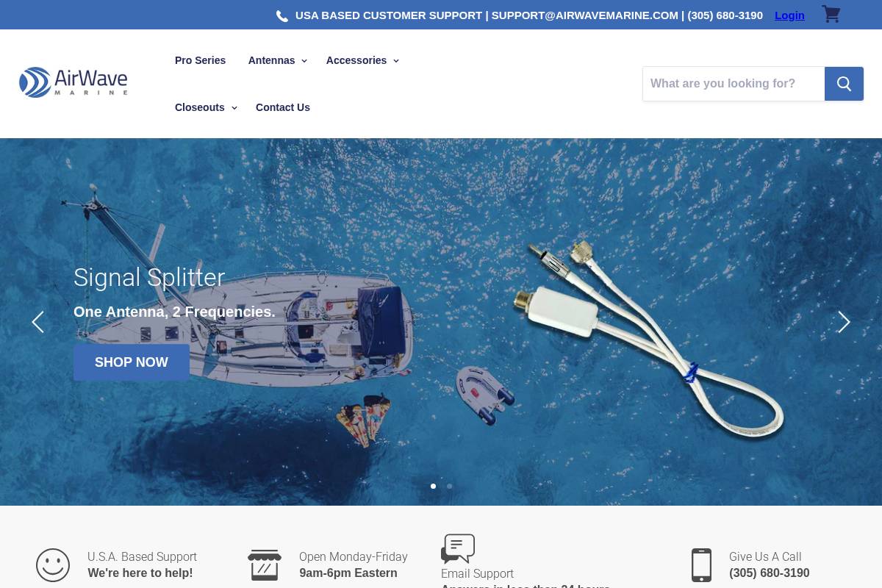The width and height of the screenshot is (882, 588).
Task: Expand the Closeouts dropdown menu
Action: click(x=200, y=107)
